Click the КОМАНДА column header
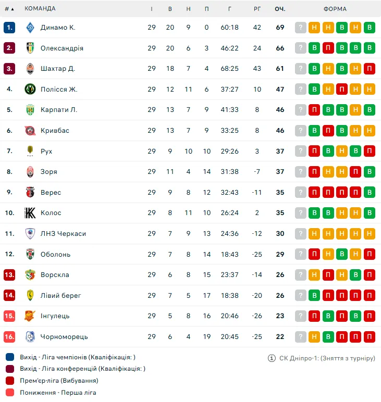The height and width of the screenshot is (402, 381). click(x=40, y=9)
